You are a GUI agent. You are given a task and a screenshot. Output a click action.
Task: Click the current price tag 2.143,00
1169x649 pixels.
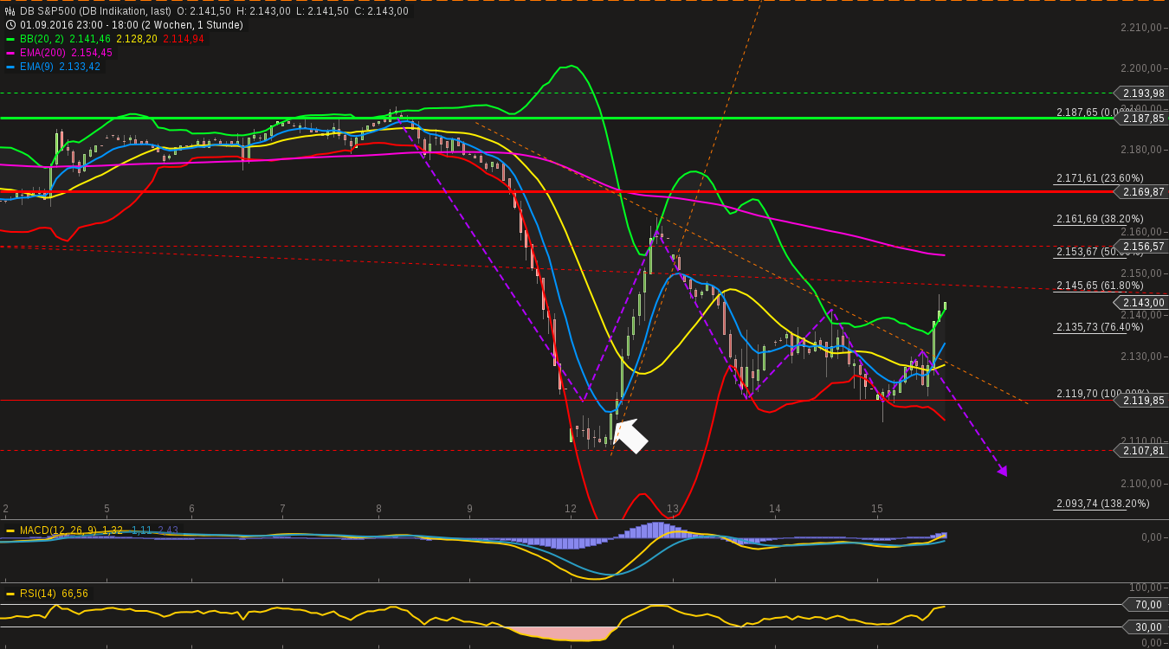click(x=1139, y=303)
